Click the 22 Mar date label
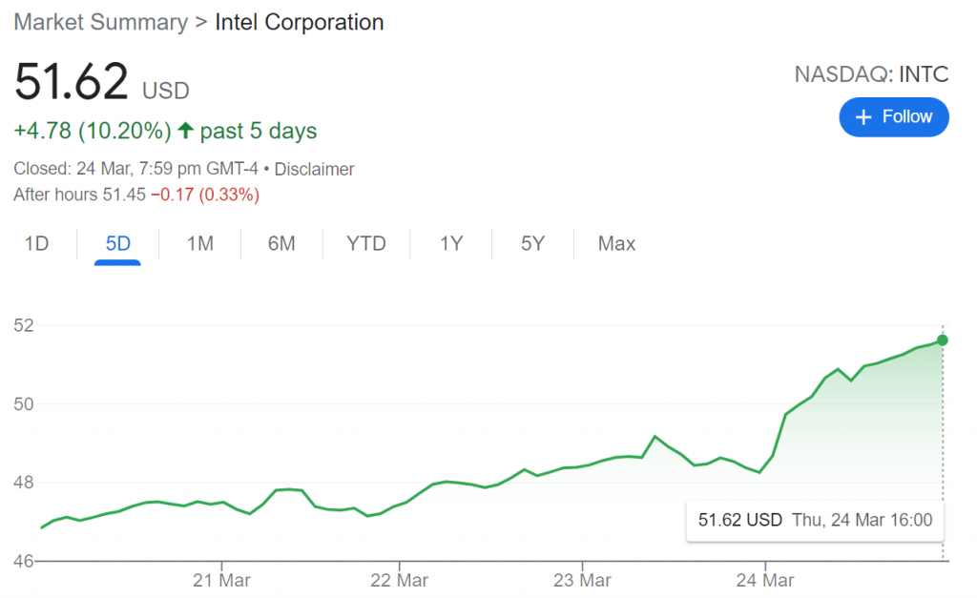Image resolution: width=977 pixels, height=598 pixels. (399, 580)
